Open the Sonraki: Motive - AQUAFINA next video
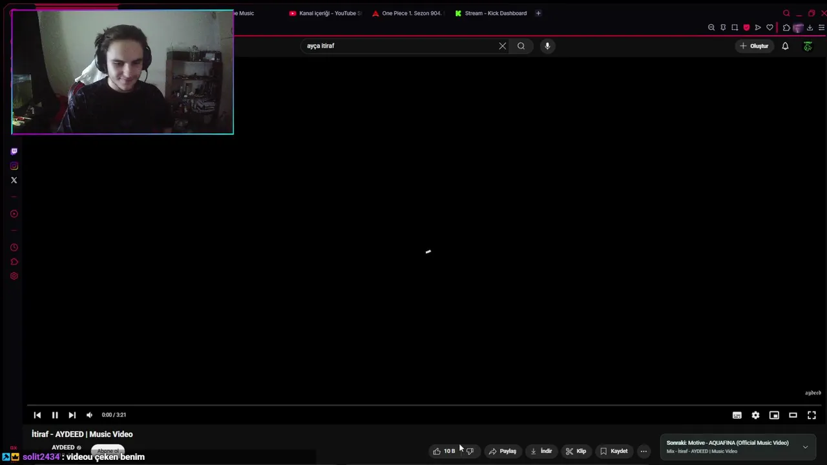This screenshot has height=465, width=827. pyautogui.click(x=728, y=447)
